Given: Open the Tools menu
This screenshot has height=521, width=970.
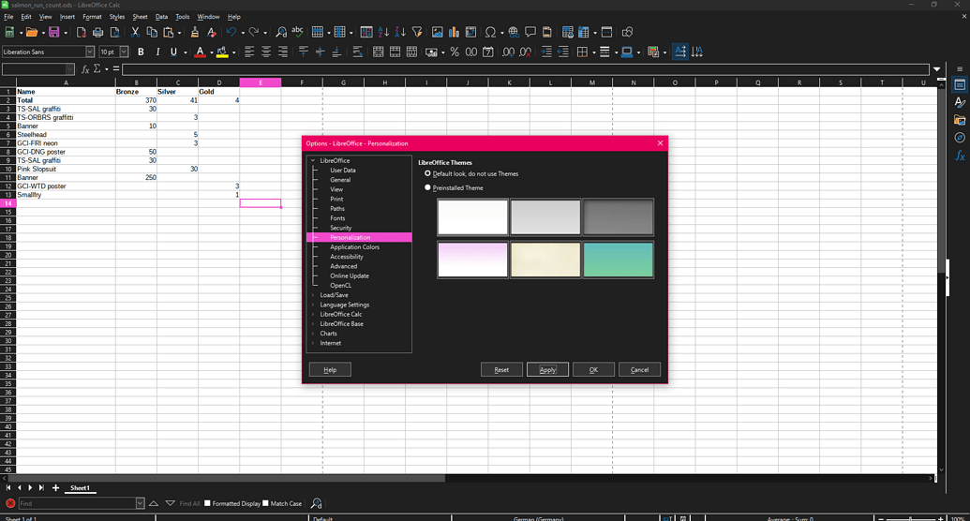Looking at the screenshot, I should tap(182, 17).
